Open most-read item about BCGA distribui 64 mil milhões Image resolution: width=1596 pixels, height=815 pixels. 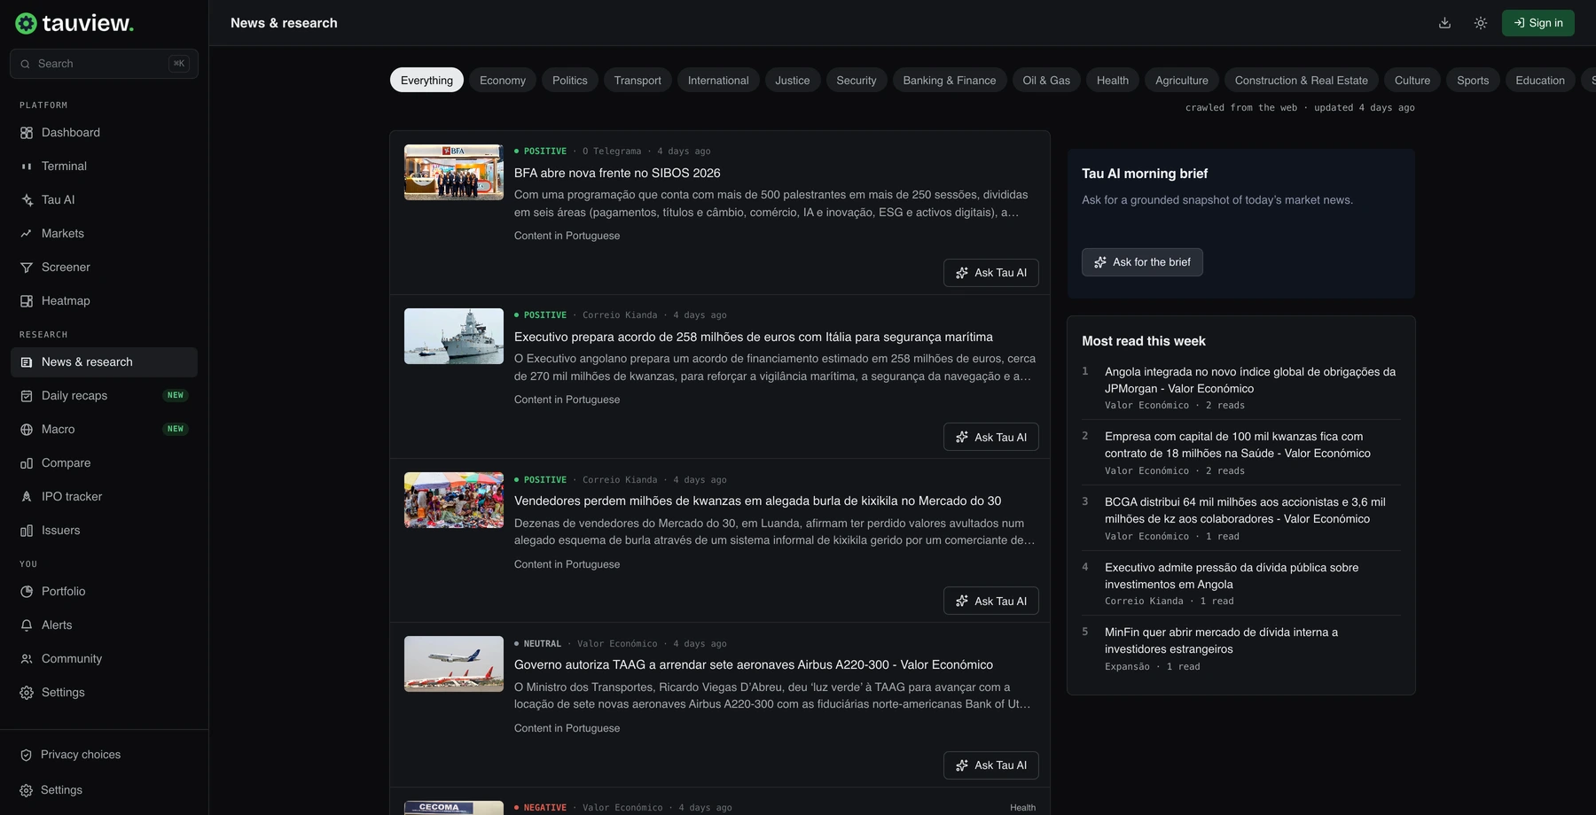[1245, 510]
